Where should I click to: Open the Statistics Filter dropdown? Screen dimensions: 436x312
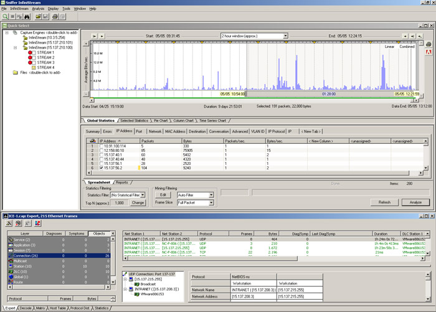tap(143, 195)
